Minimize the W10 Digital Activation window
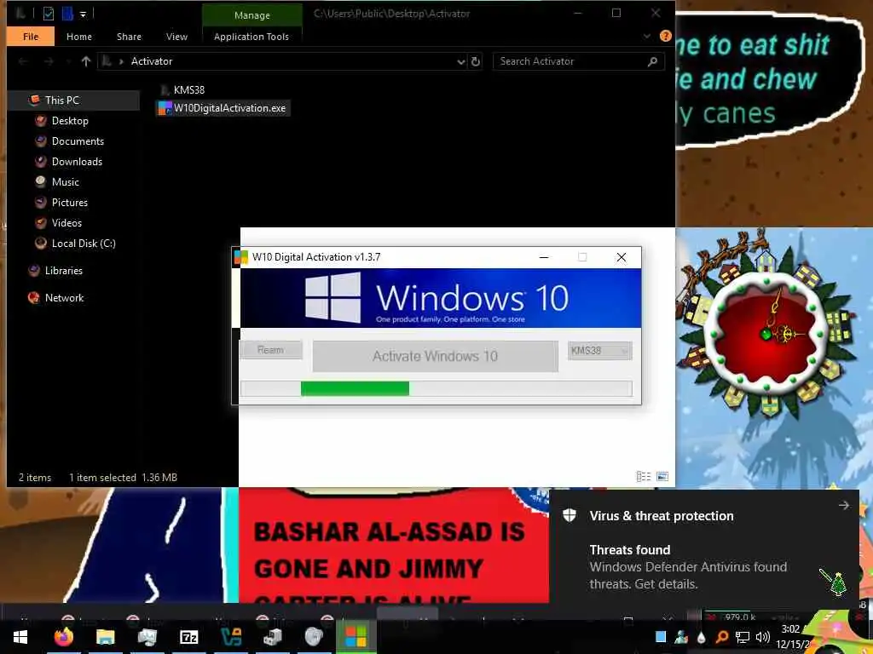Viewport: 873px width, 654px height. pyautogui.click(x=544, y=257)
